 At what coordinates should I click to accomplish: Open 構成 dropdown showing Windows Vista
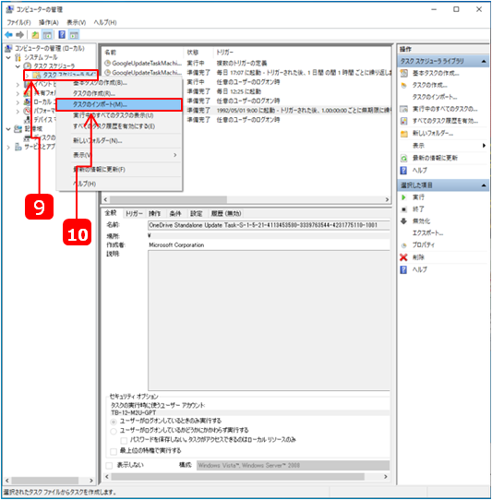pyautogui.click(x=293, y=466)
